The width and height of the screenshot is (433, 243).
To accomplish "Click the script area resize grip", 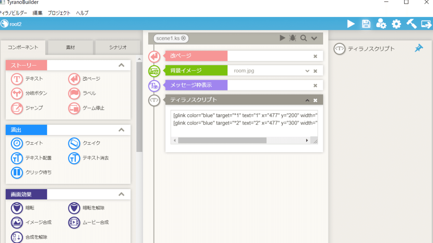I will click(315, 141).
